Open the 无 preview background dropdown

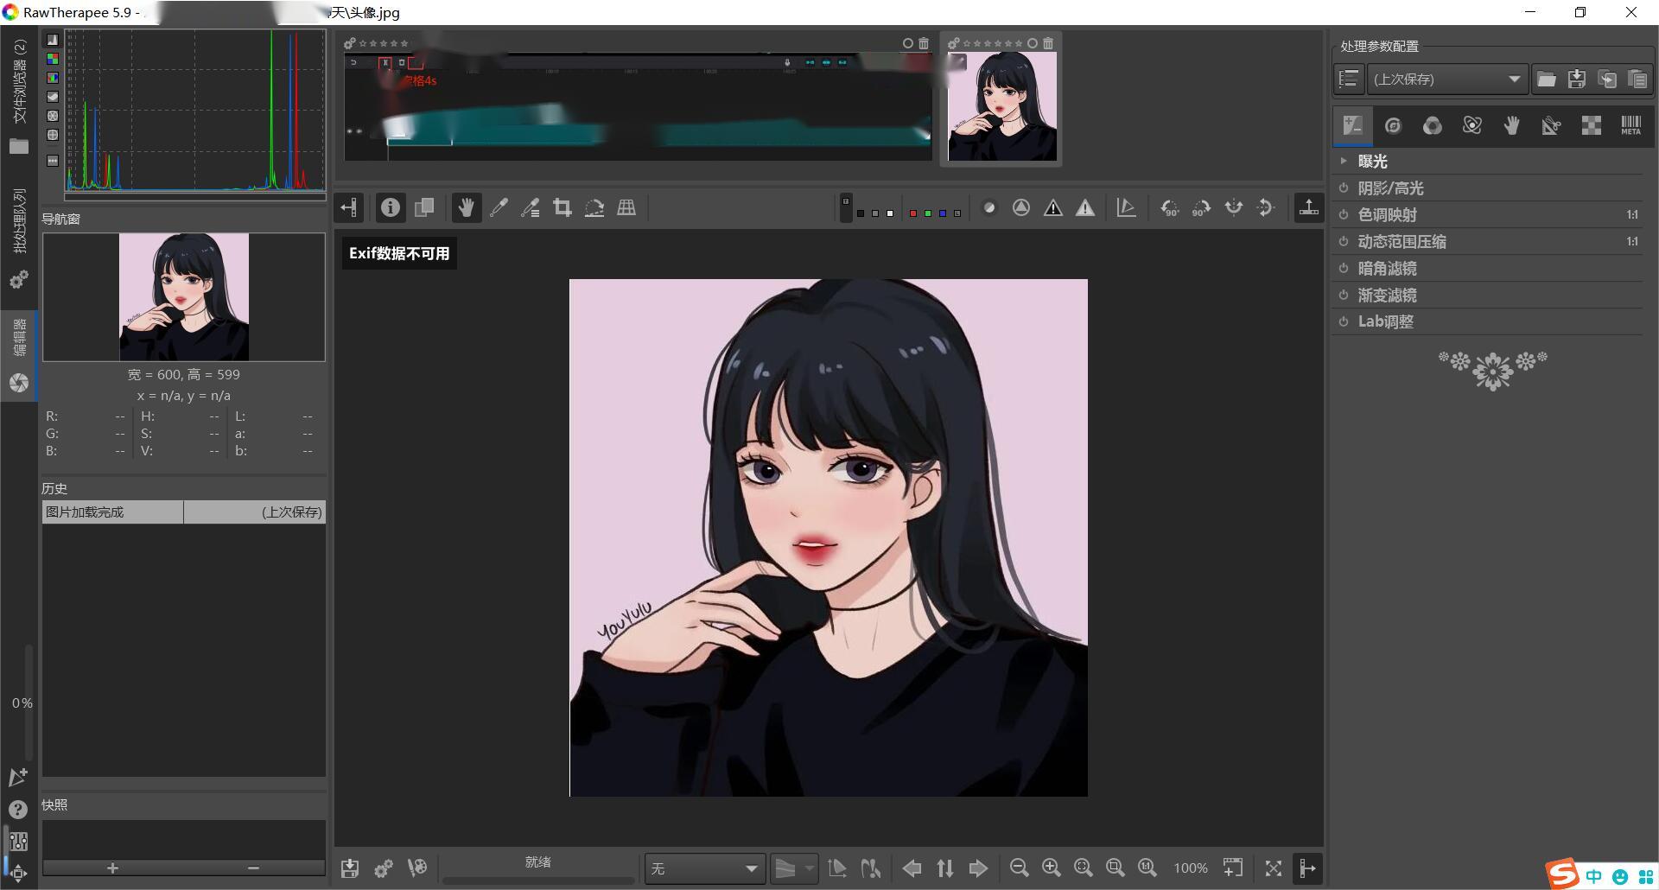coord(705,868)
